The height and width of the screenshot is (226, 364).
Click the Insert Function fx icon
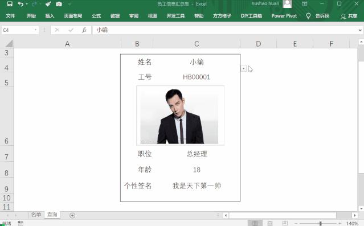(x=84, y=30)
